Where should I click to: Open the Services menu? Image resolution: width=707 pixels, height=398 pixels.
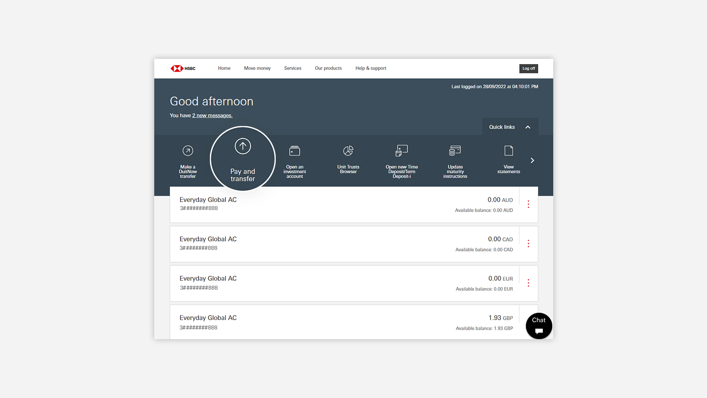click(x=293, y=69)
